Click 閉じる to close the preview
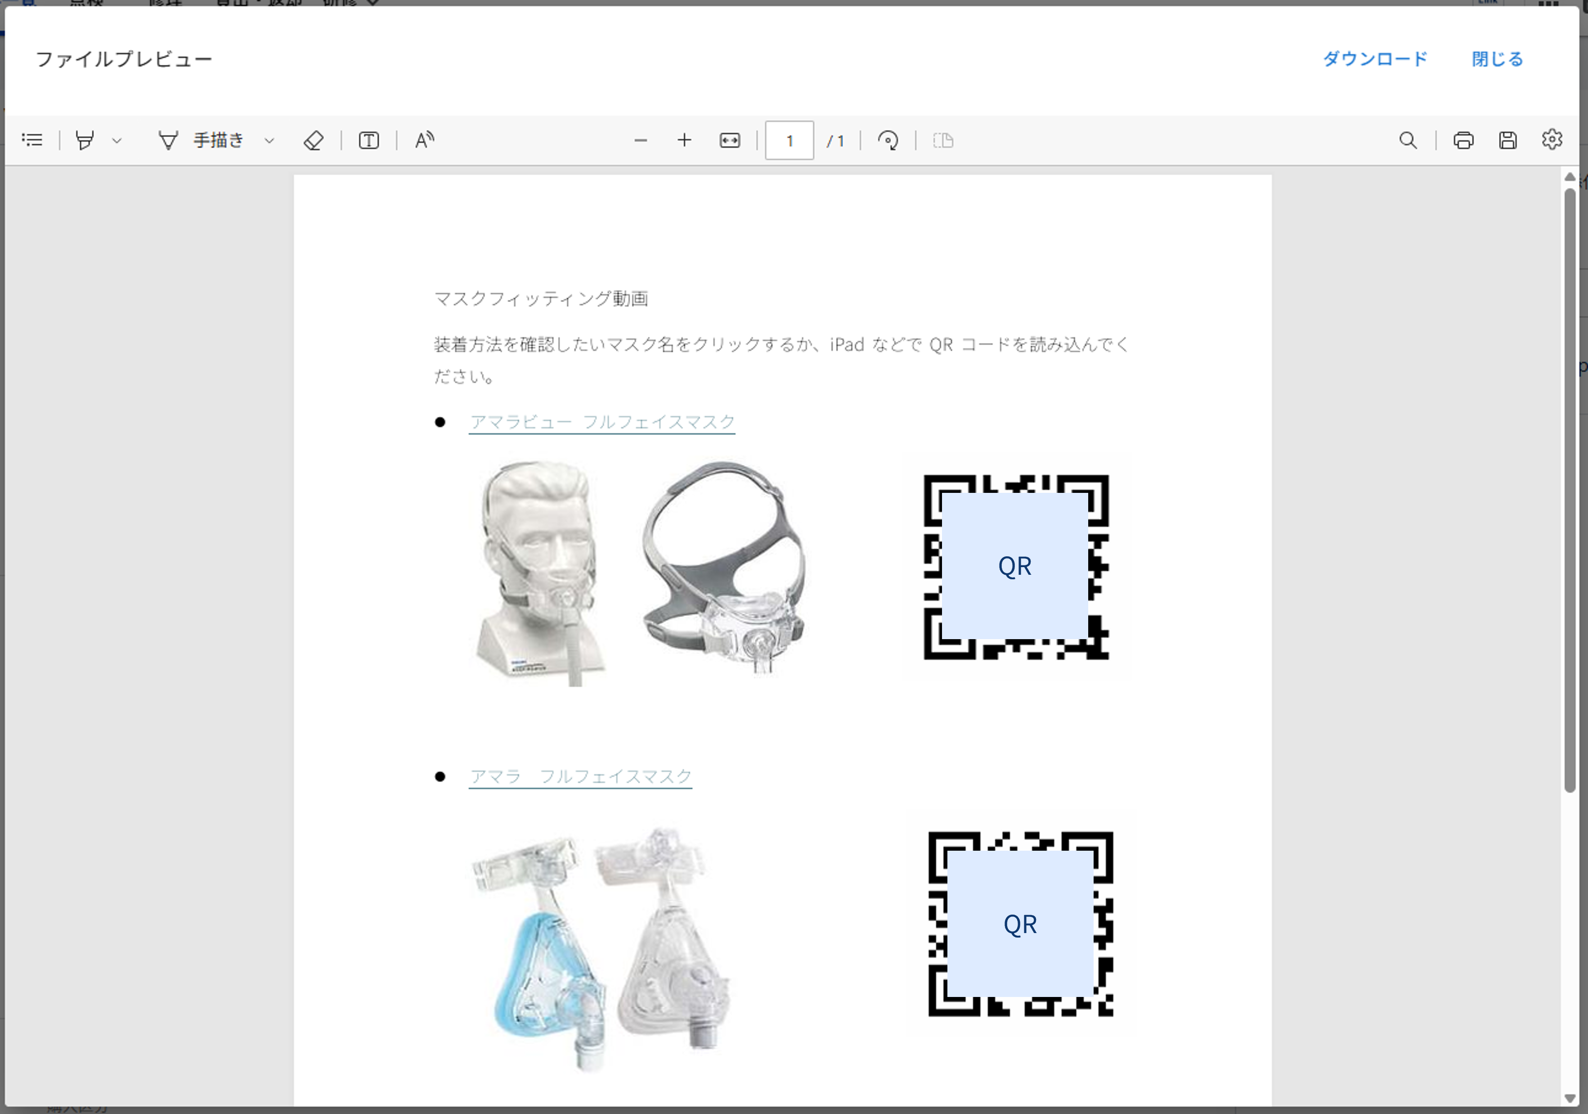 (1498, 59)
